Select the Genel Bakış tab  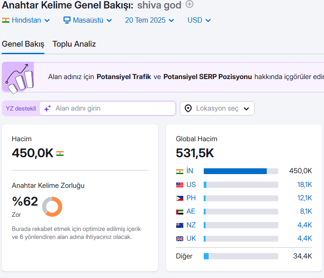pos(23,44)
